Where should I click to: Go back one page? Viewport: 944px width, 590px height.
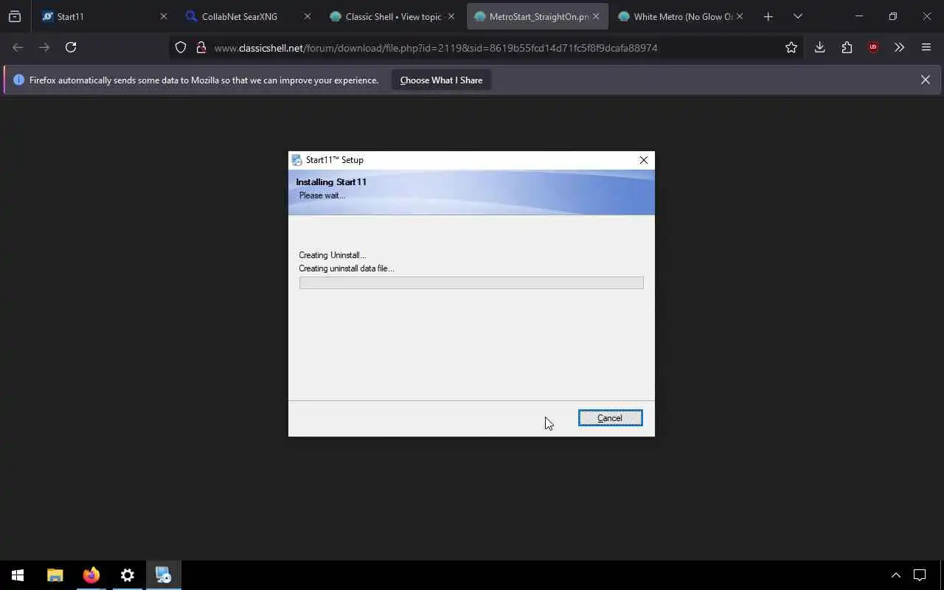click(x=18, y=47)
